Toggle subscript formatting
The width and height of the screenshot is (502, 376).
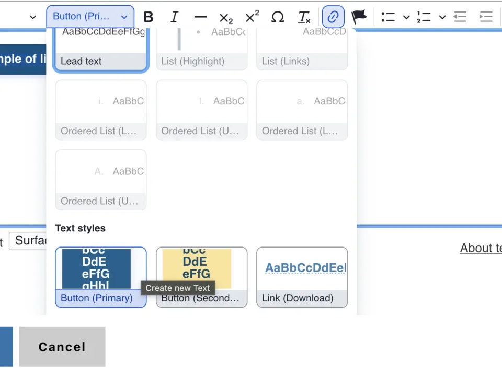coord(225,17)
